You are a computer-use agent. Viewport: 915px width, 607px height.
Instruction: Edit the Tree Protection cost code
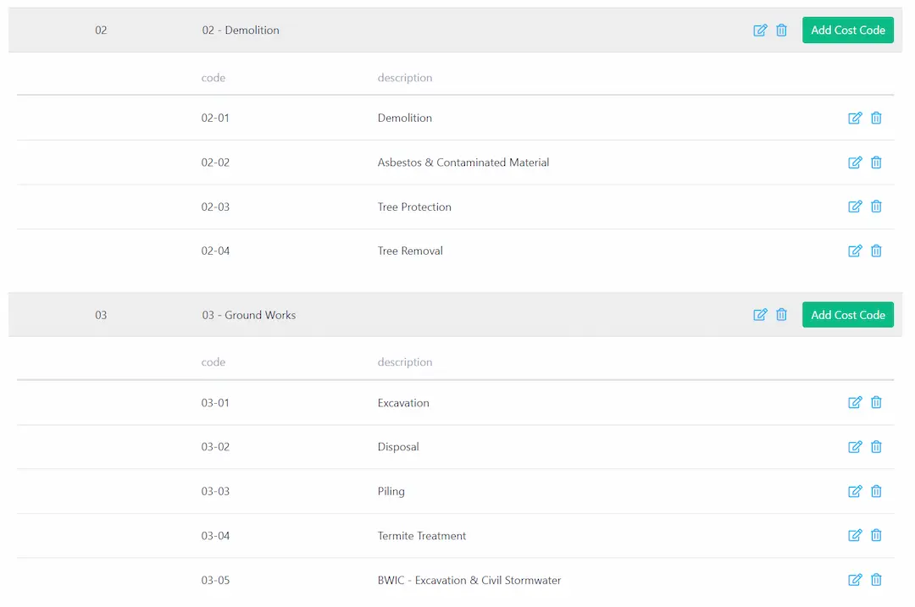(x=855, y=207)
